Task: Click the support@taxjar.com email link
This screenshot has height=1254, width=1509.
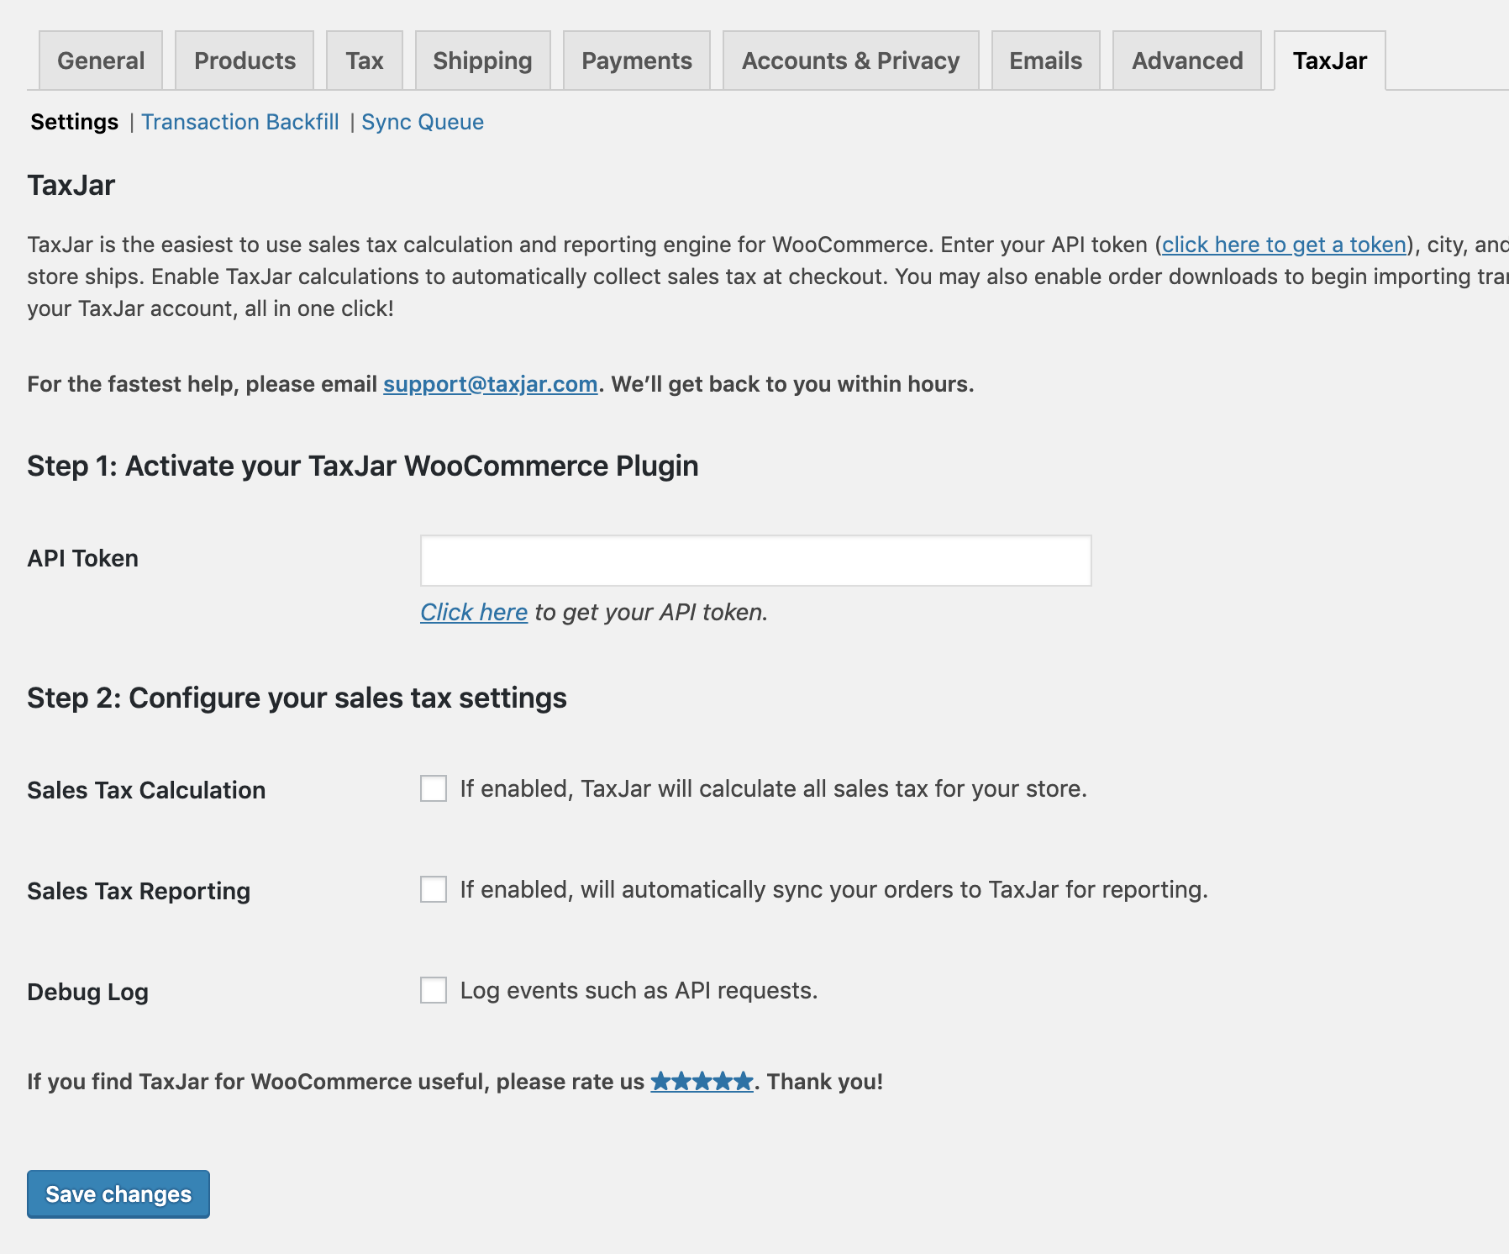Action: coord(491,384)
